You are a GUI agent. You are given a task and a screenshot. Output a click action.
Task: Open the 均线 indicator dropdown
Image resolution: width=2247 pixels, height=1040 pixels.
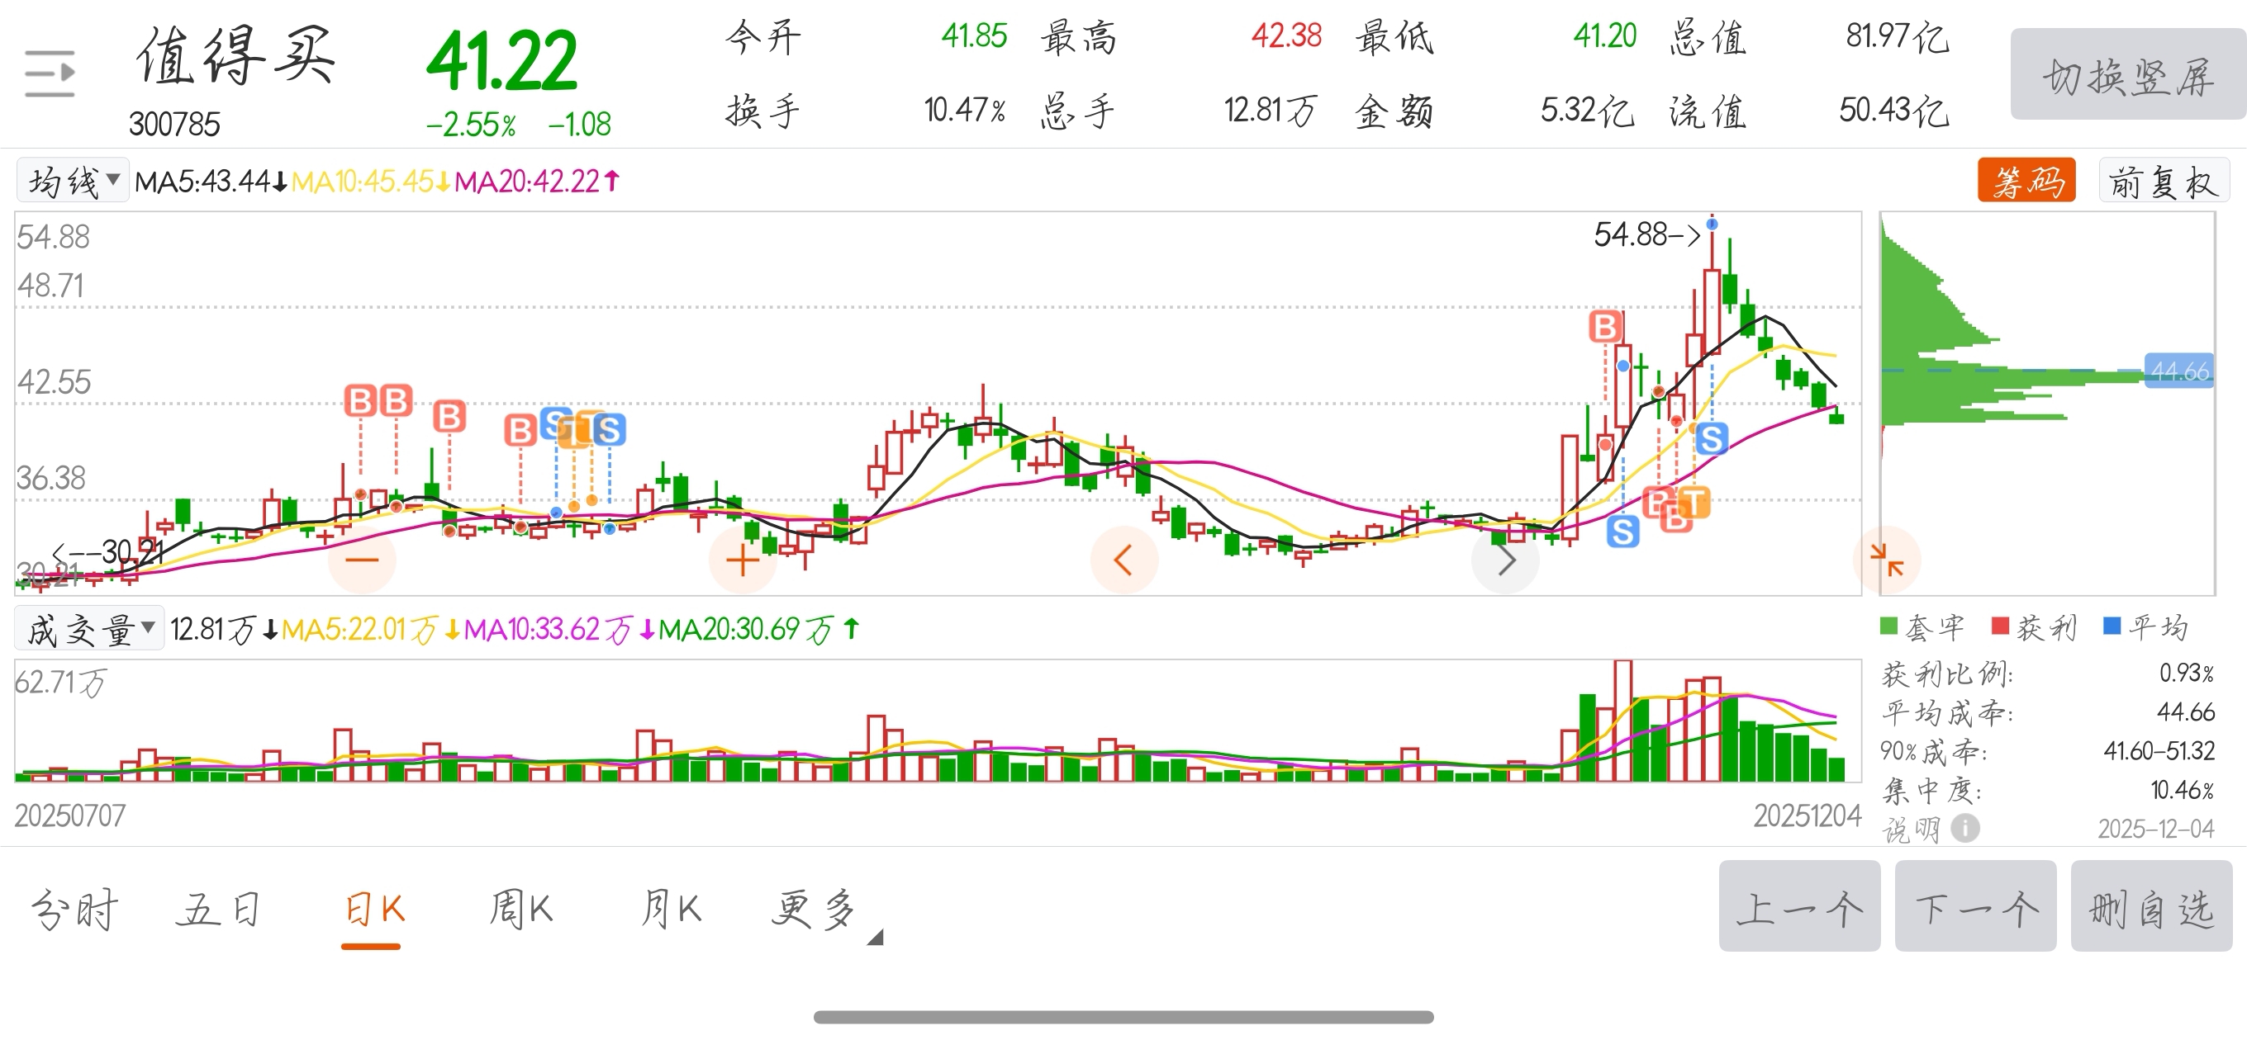click(x=74, y=182)
